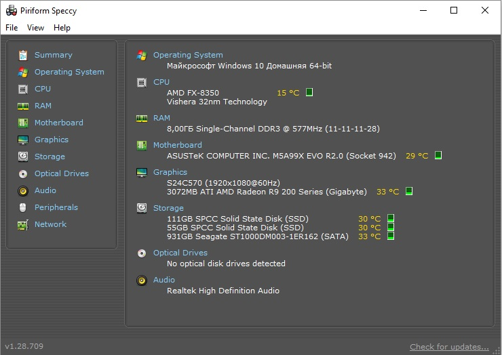Image resolution: width=502 pixels, height=355 pixels.
Task: Click the motherboard temperature indicator square
Action: coord(438,156)
